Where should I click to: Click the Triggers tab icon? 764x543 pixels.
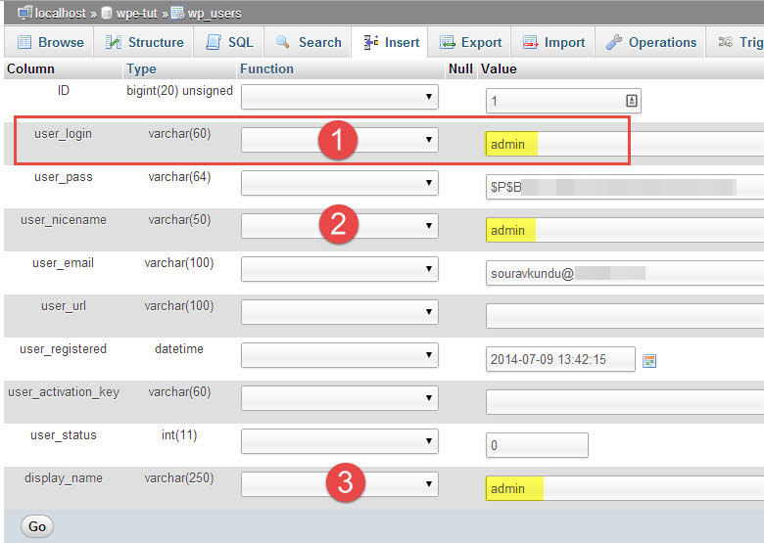pos(726,42)
